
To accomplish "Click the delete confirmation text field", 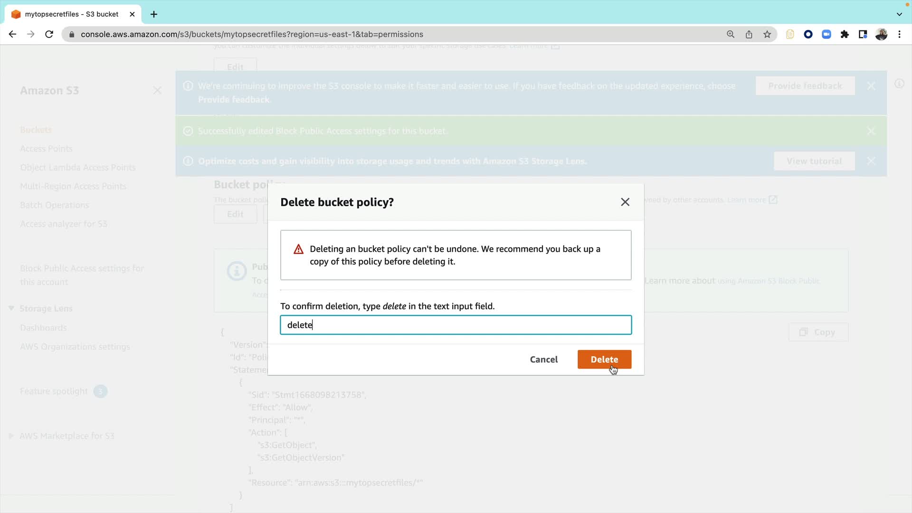I will click(456, 325).
